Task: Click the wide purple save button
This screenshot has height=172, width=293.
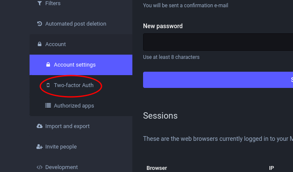Action: point(218,80)
